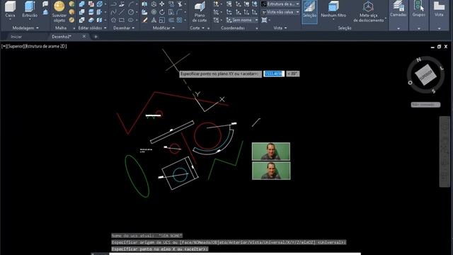Expand the Desenhar panel

(x=124, y=28)
